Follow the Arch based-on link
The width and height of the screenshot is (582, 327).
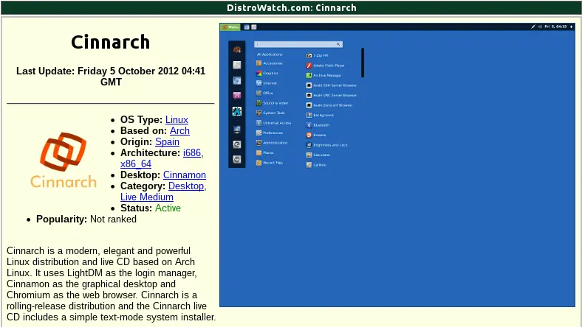click(179, 130)
